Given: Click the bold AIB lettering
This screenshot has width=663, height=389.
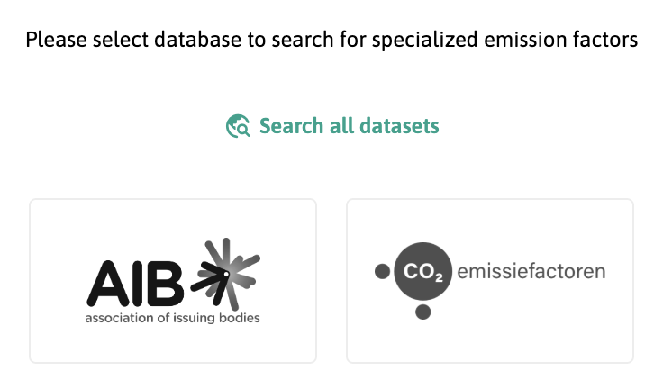Looking at the screenshot, I should tap(135, 284).
